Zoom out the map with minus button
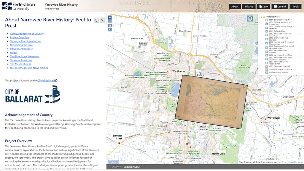 (x=110, y=21)
